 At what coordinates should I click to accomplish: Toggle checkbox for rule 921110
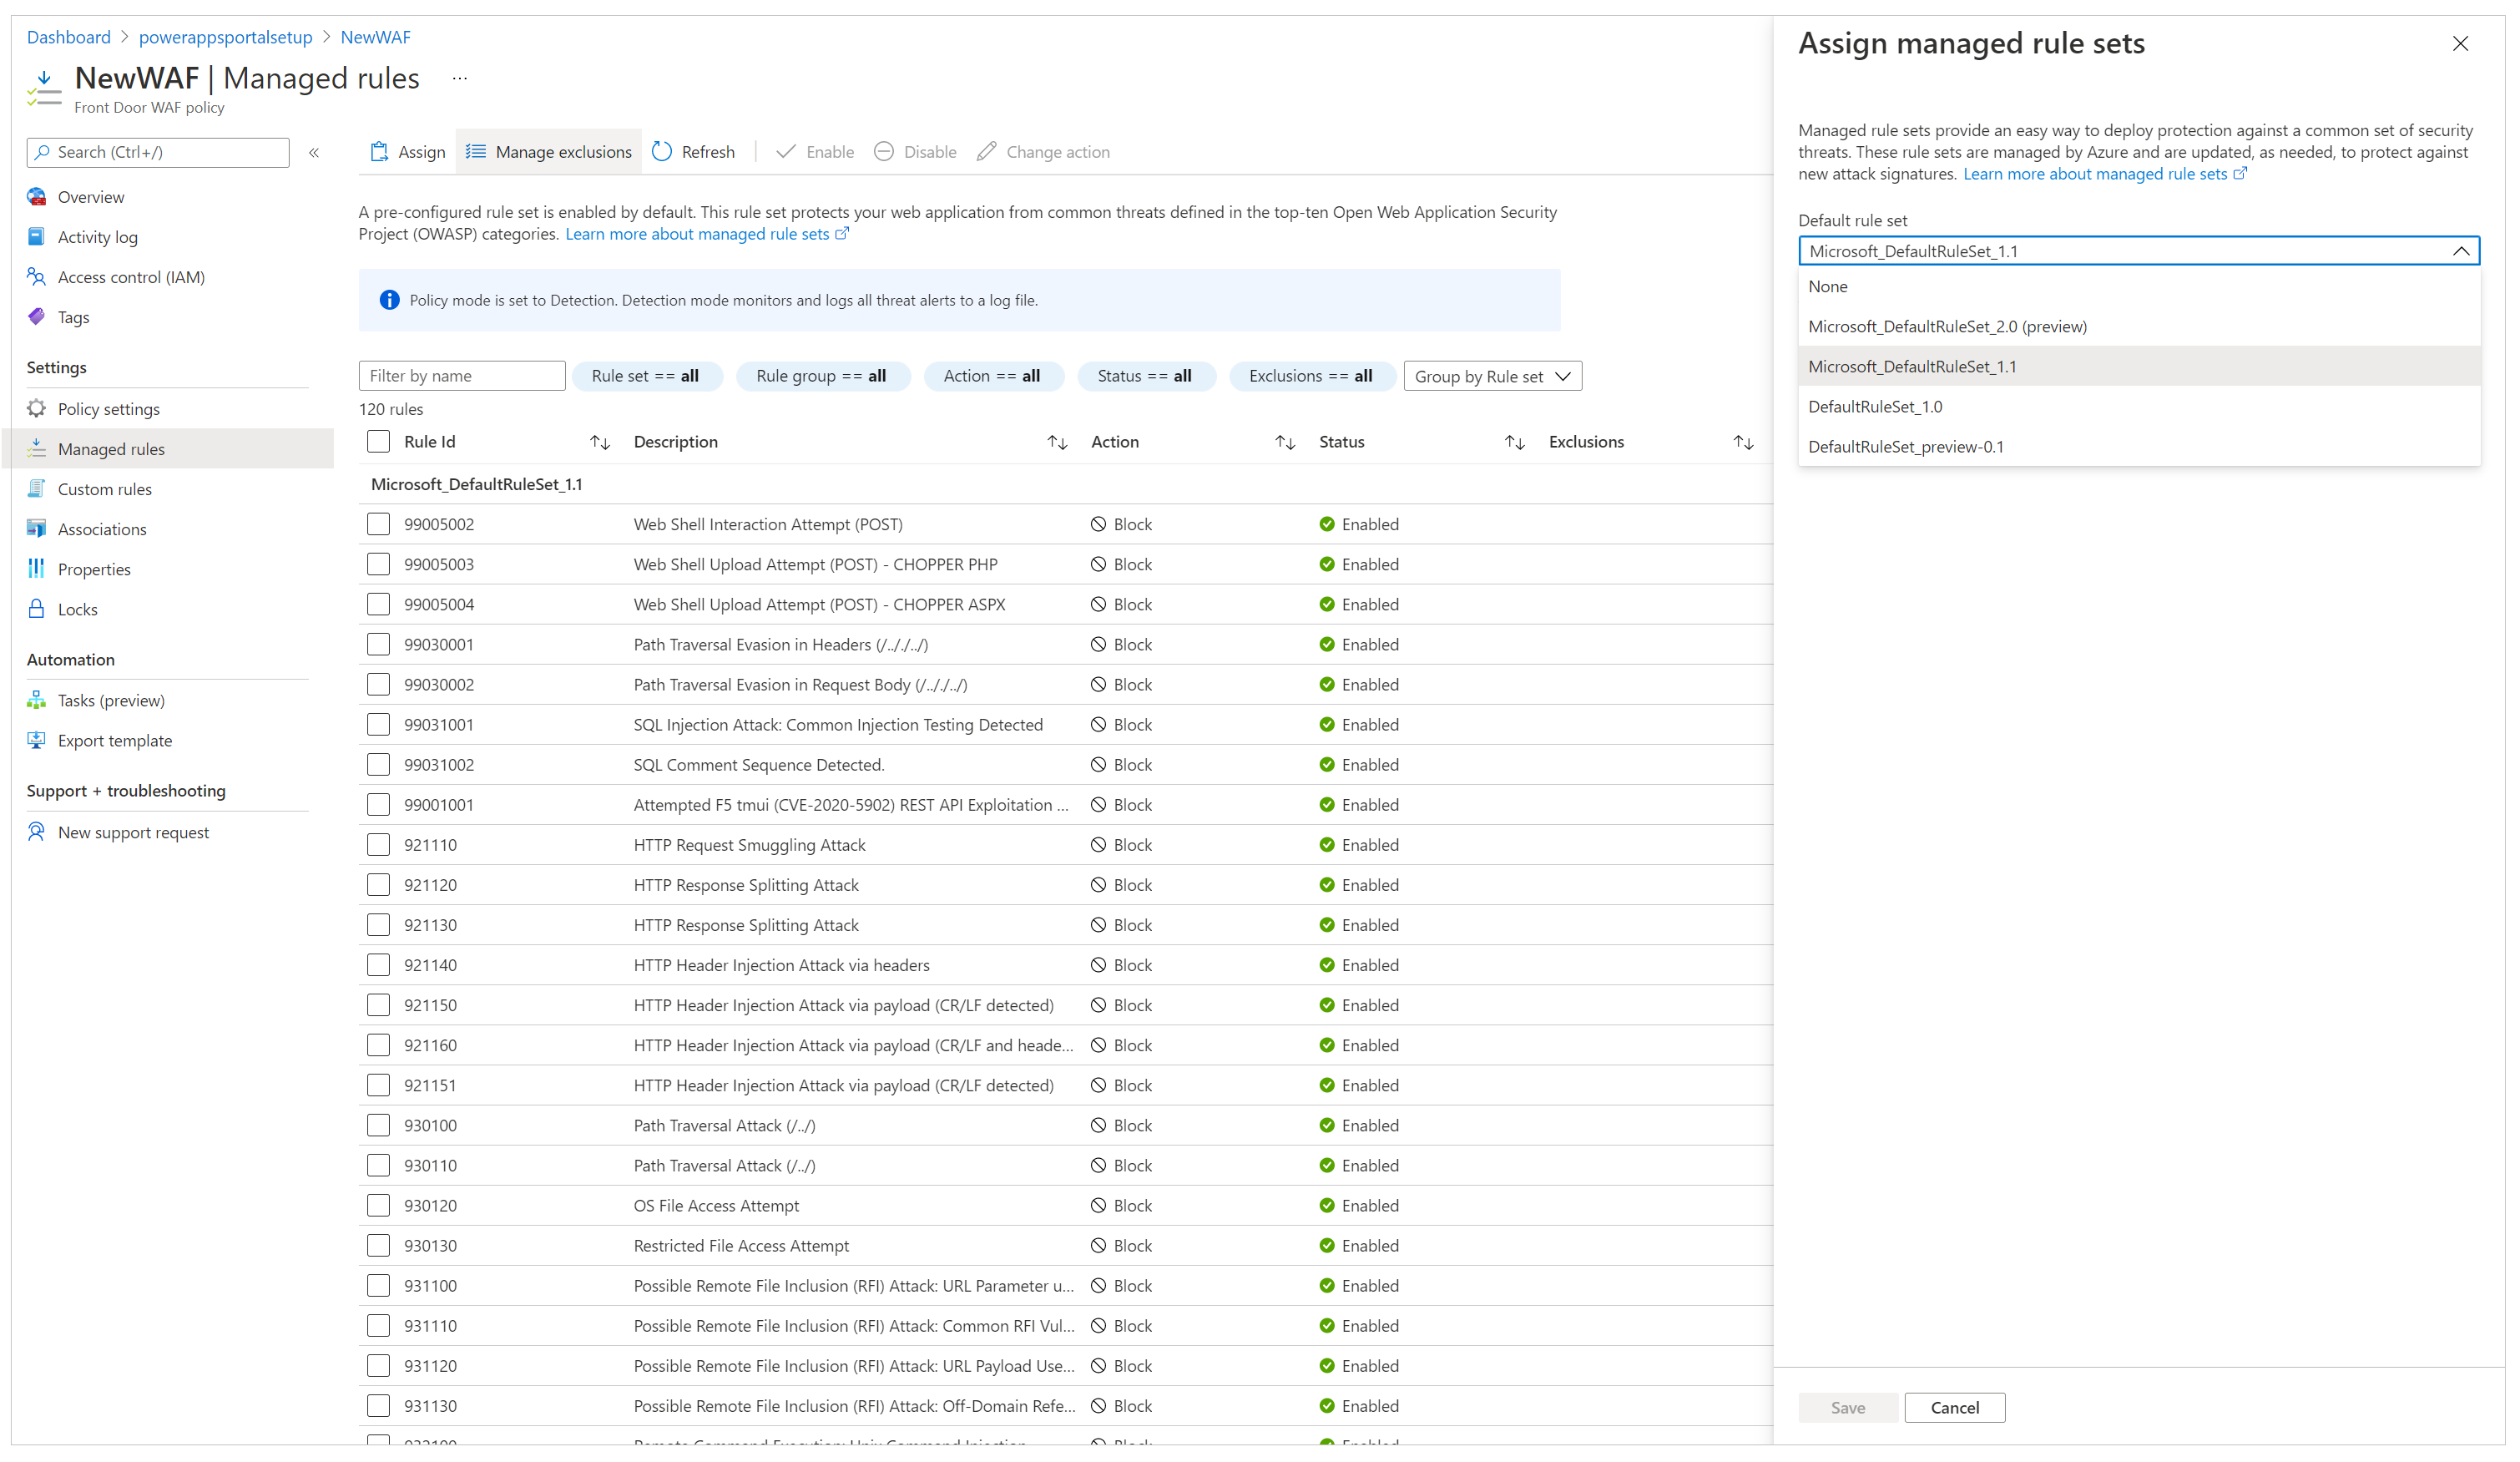[x=379, y=844]
